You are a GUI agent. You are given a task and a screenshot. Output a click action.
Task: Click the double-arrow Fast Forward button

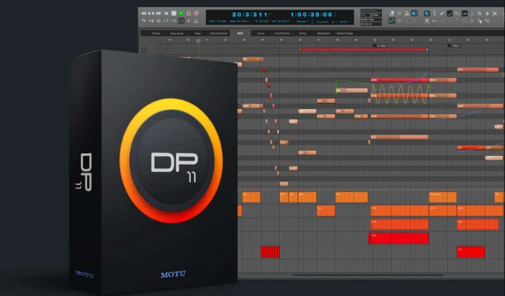point(158,13)
